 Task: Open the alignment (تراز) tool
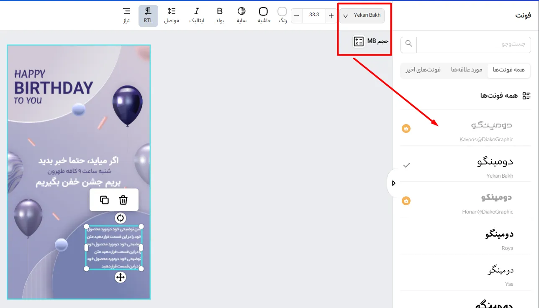click(126, 15)
